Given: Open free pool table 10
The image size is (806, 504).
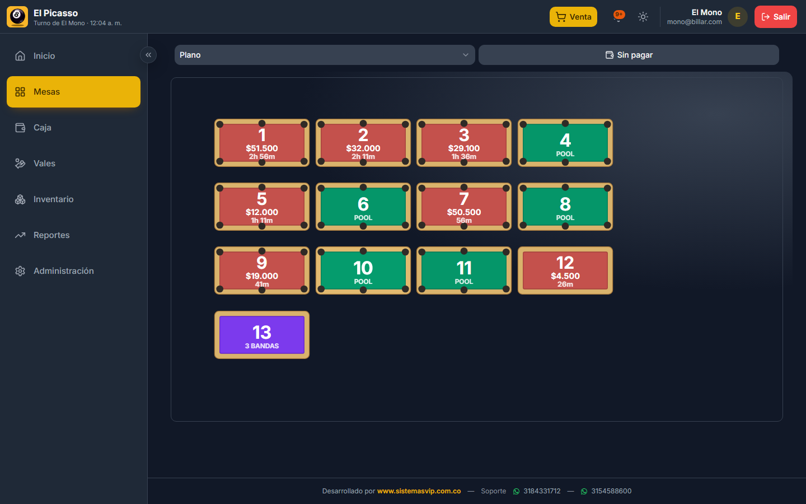Looking at the screenshot, I should (363, 270).
